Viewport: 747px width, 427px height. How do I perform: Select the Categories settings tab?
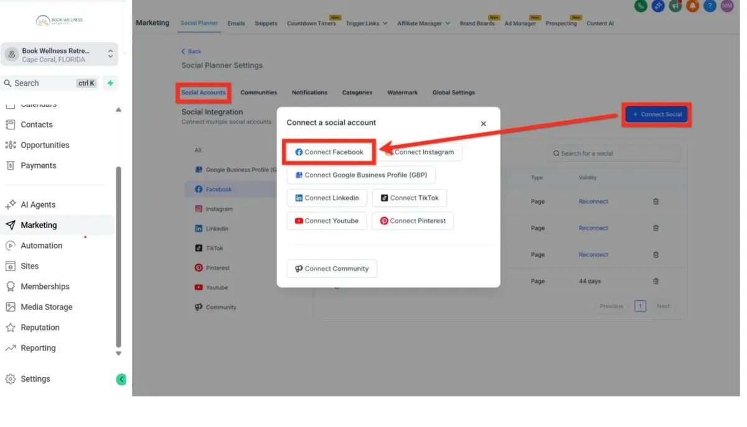[x=357, y=93]
